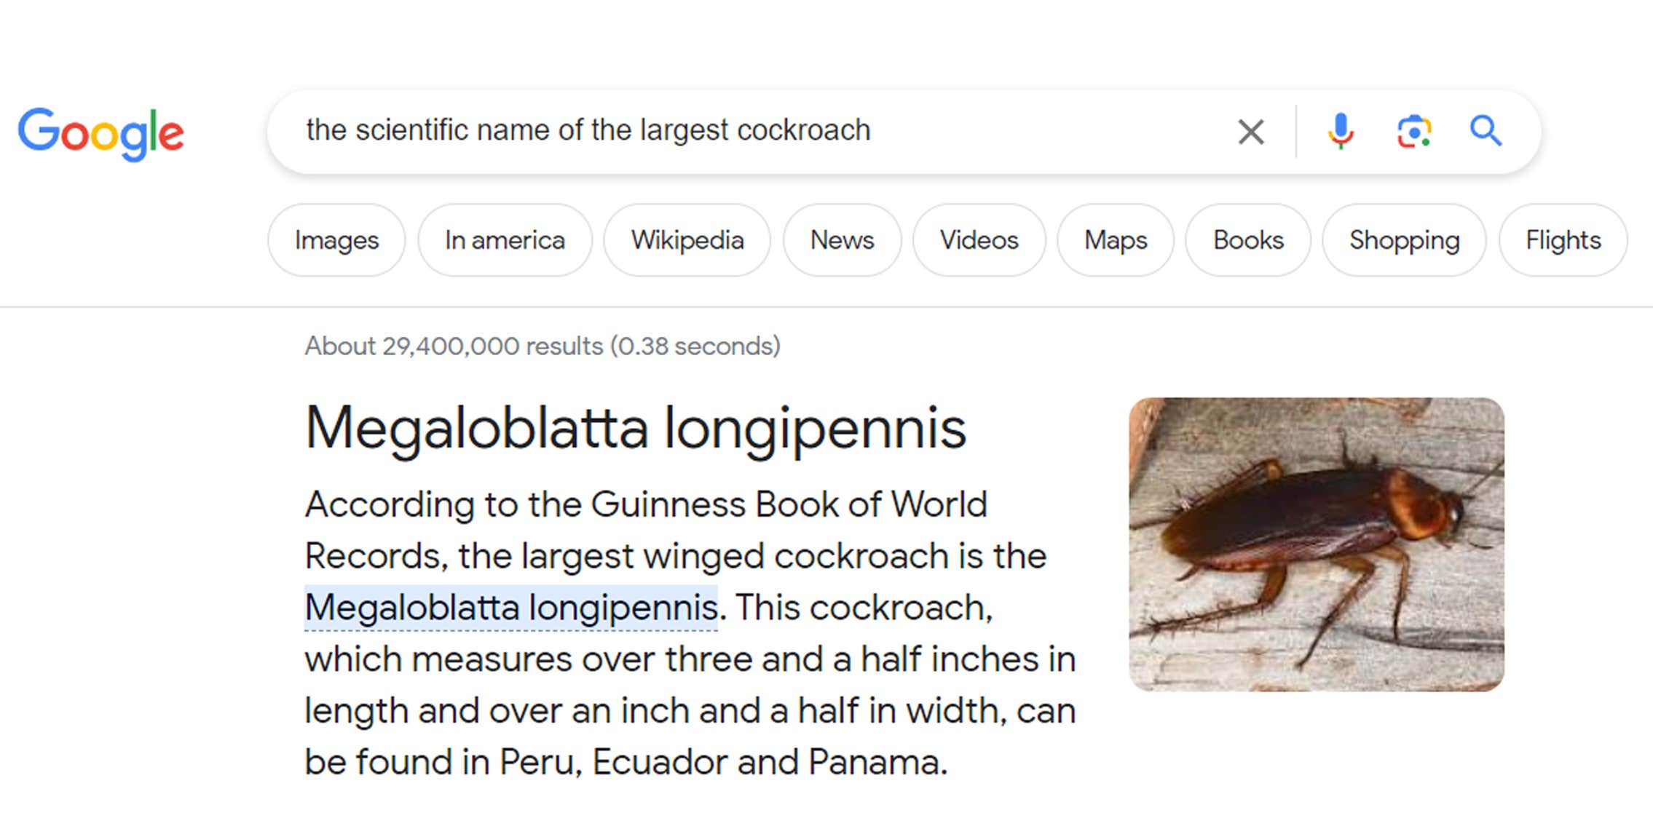Click the About 29,400,000 results text

(x=542, y=346)
